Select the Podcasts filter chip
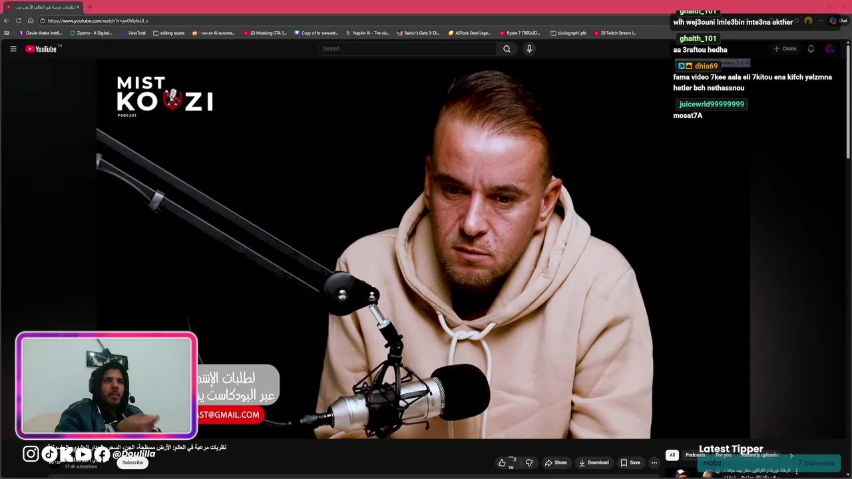The image size is (852, 479). [x=695, y=455]
